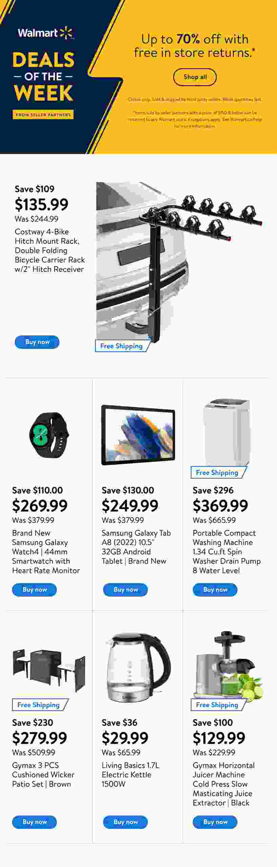The image size is (277, 867).
Task: Click Buy now for Living Basics Kettle
Action: pyautogui.click(x=125, y=822)
